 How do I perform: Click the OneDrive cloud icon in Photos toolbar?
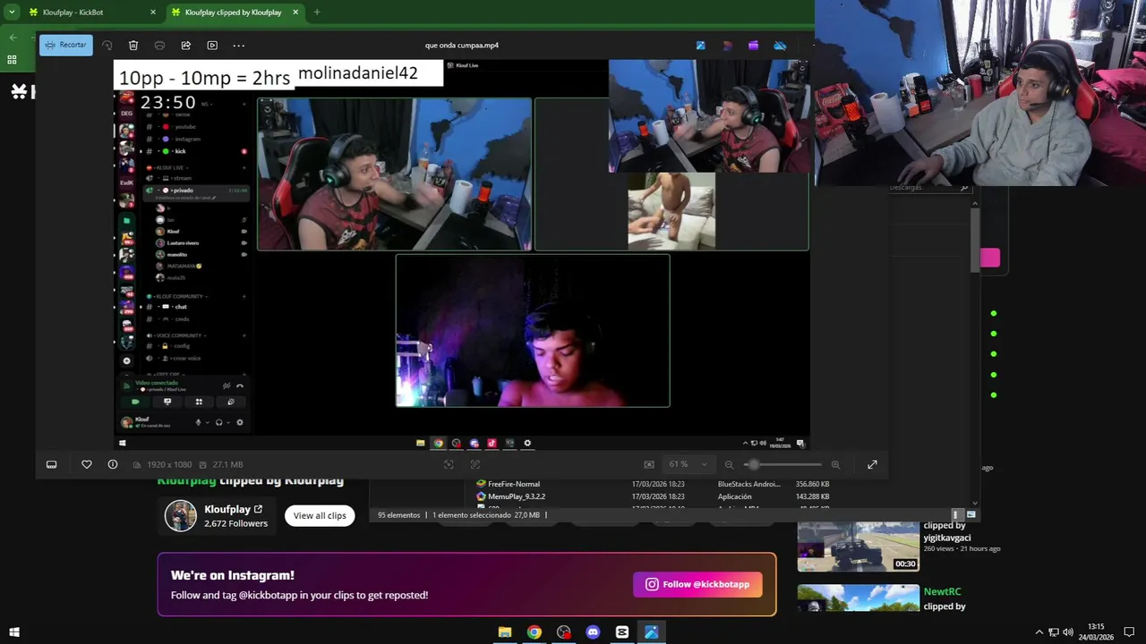coord(780,46)
